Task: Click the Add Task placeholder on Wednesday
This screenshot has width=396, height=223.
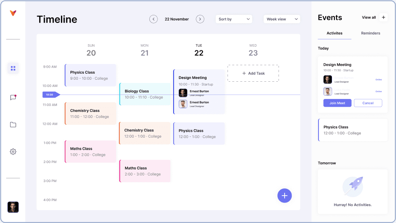Action: click(x=253, y=73)
